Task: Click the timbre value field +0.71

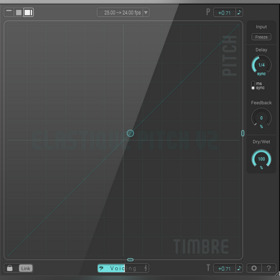Action: (224, 268)
